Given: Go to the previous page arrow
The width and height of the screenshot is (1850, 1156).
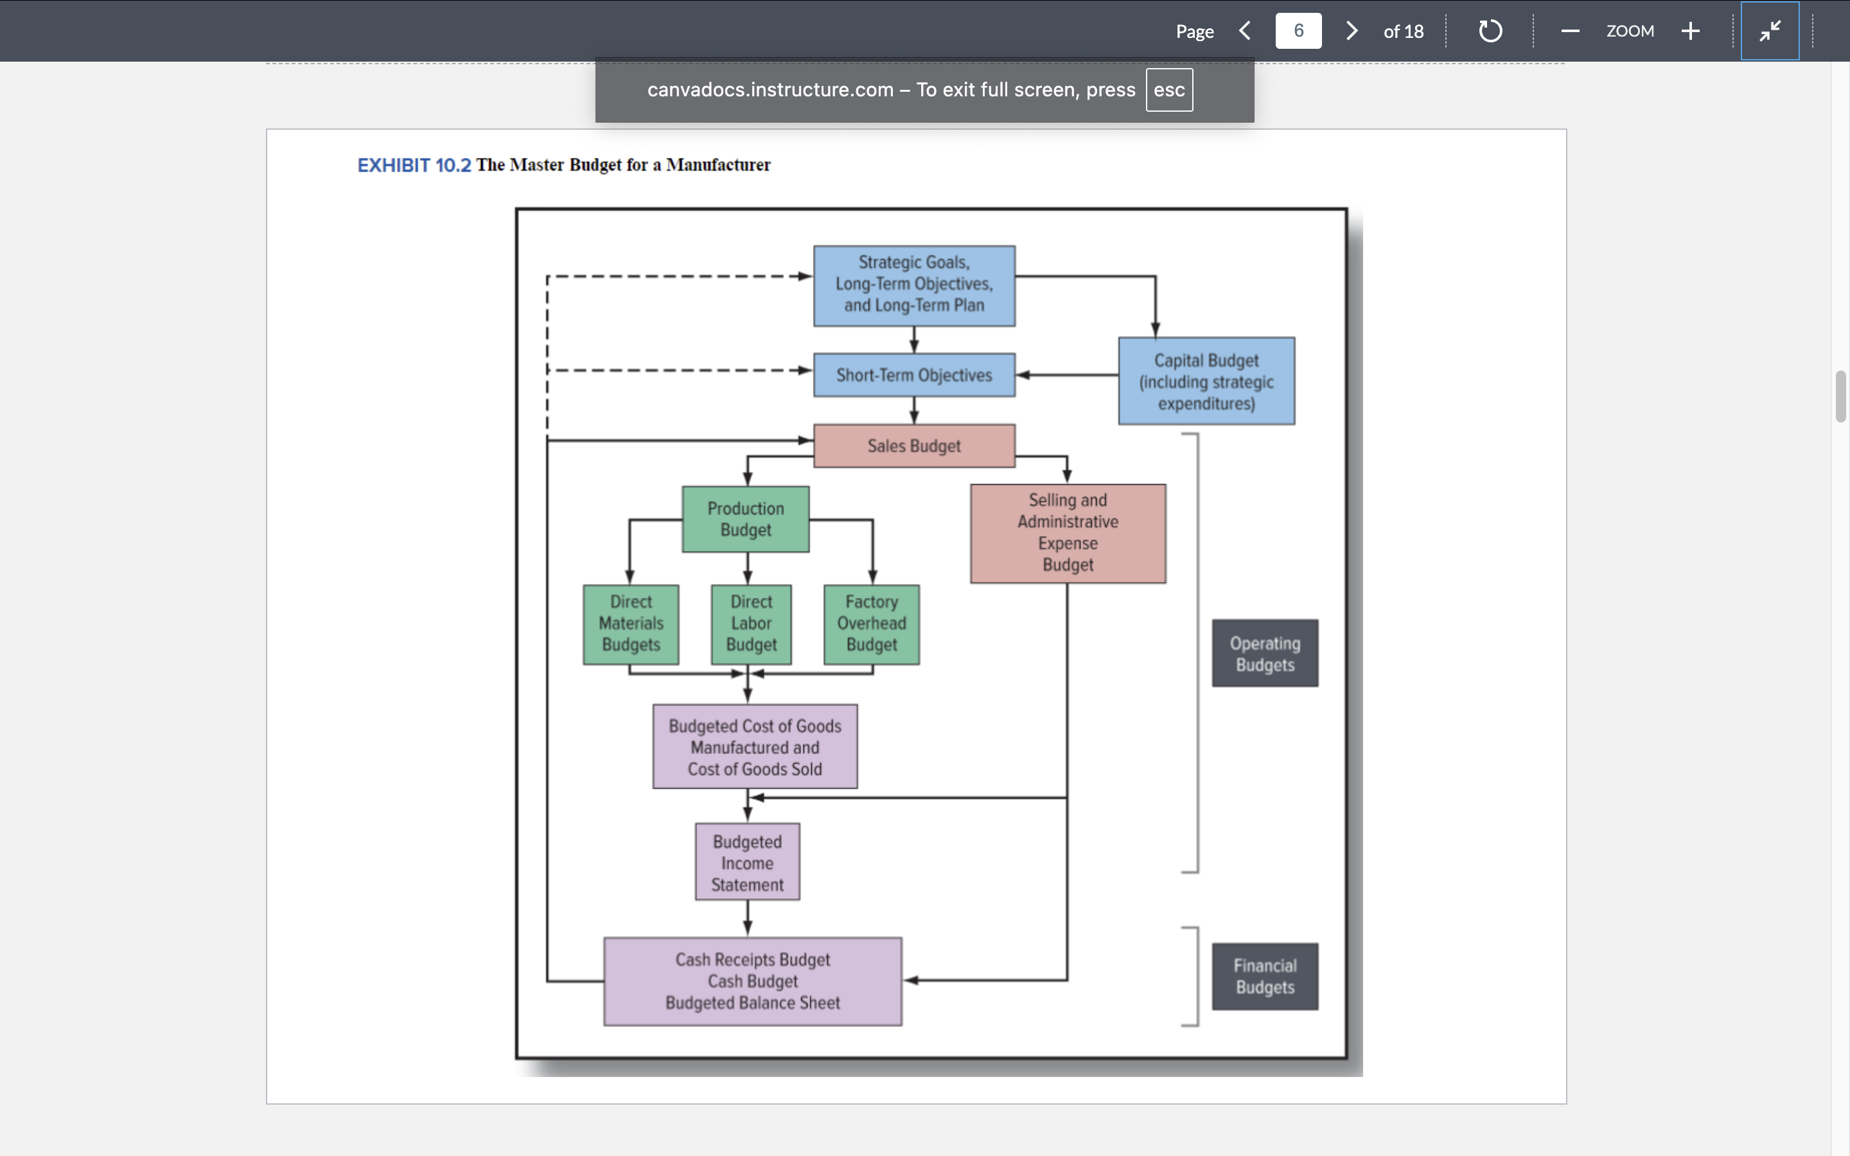Looking at the screenshot, I should tap(1244, 31).
